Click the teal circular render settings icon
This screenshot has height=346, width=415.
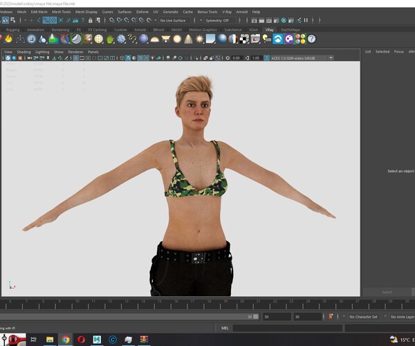[x=284, y=20]
